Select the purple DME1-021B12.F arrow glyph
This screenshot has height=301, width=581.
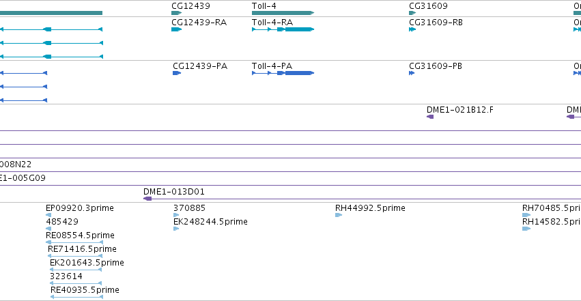[430, 117]
